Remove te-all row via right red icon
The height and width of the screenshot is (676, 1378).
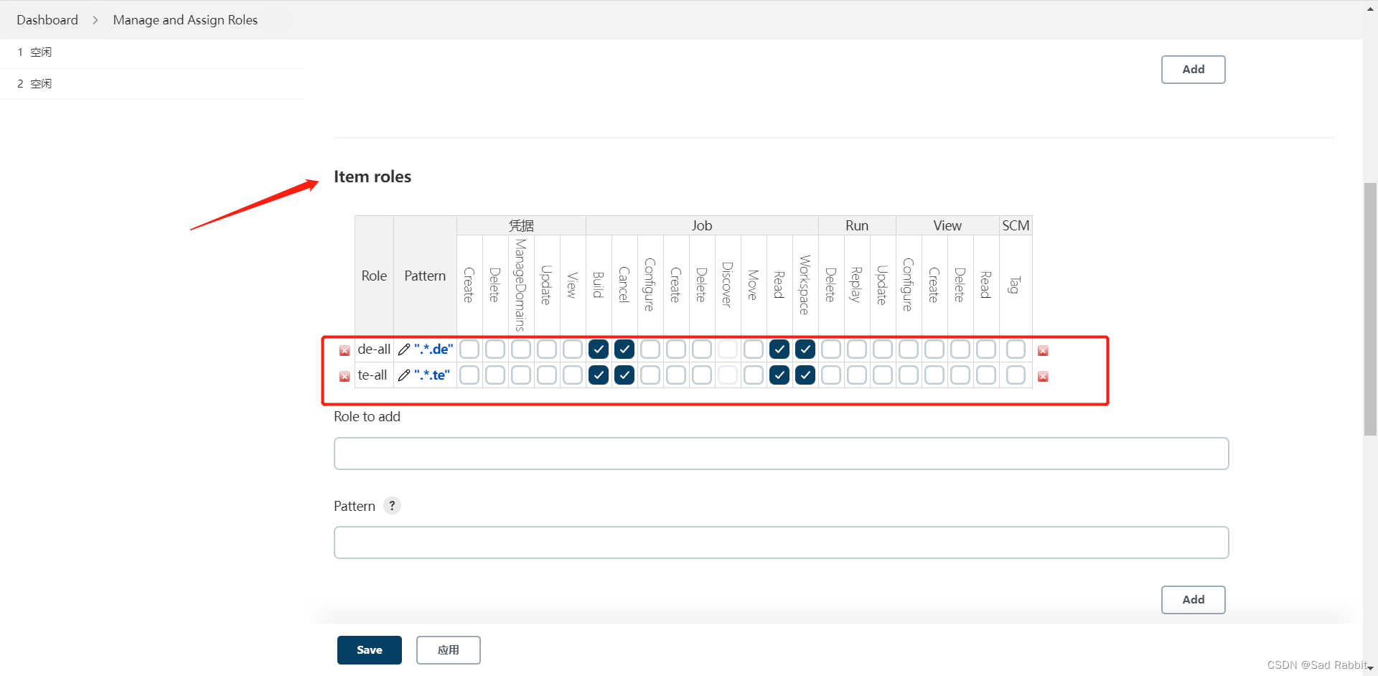click(1043, 376)
